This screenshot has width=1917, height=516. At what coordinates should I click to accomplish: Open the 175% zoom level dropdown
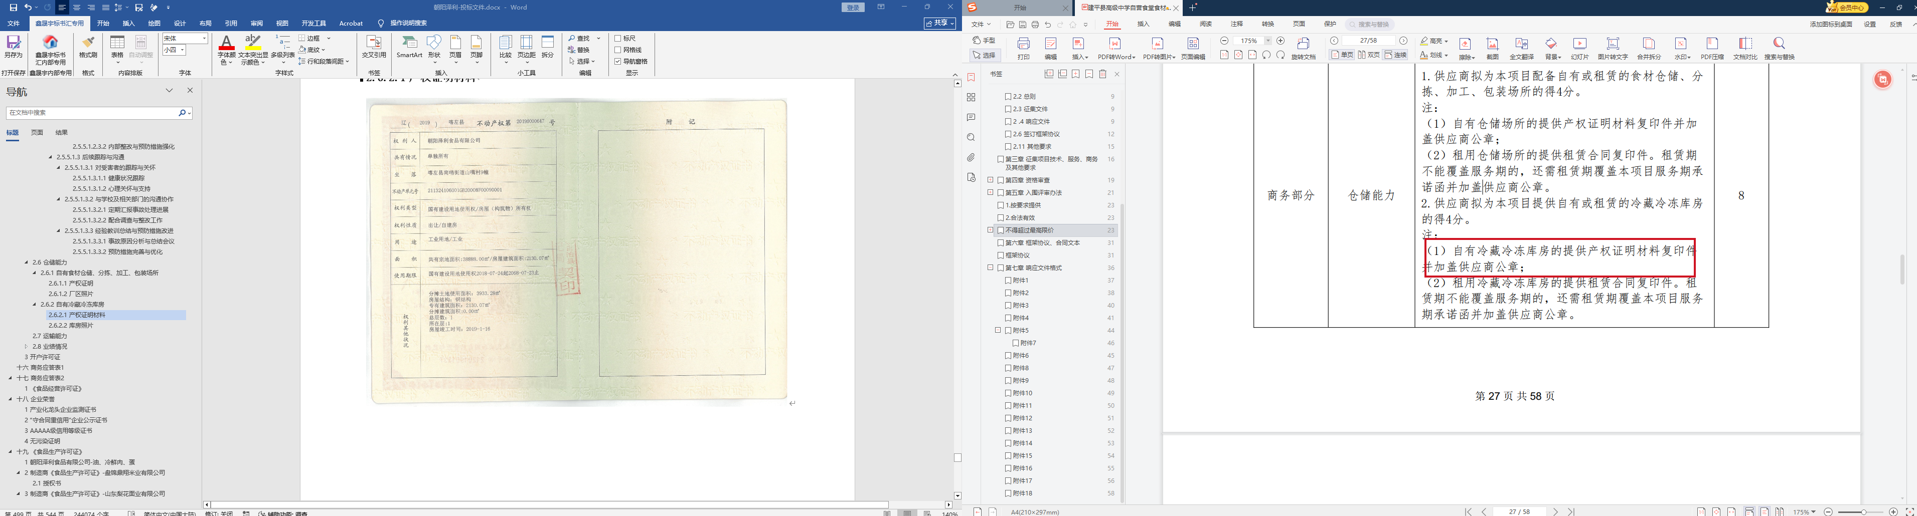click(1267, 41)
